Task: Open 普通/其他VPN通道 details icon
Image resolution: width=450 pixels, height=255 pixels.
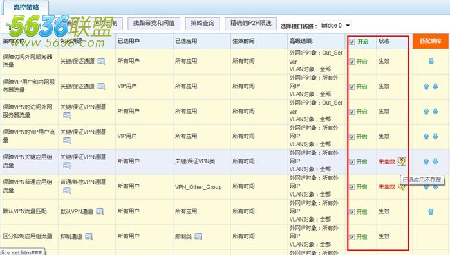Action: [x=67, y=190]
